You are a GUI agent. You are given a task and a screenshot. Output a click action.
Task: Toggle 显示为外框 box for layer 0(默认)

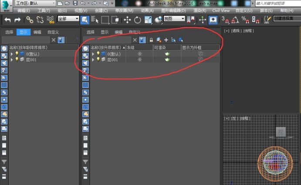tap(200, 54)
